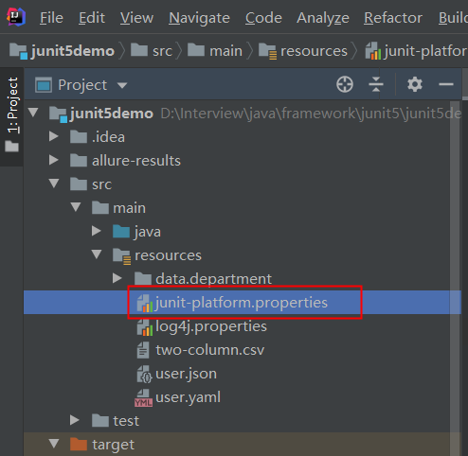Click main in the breadcrumb bar
Image resolution: width=468 pixels, height=456 pixels.
point(215,51)
